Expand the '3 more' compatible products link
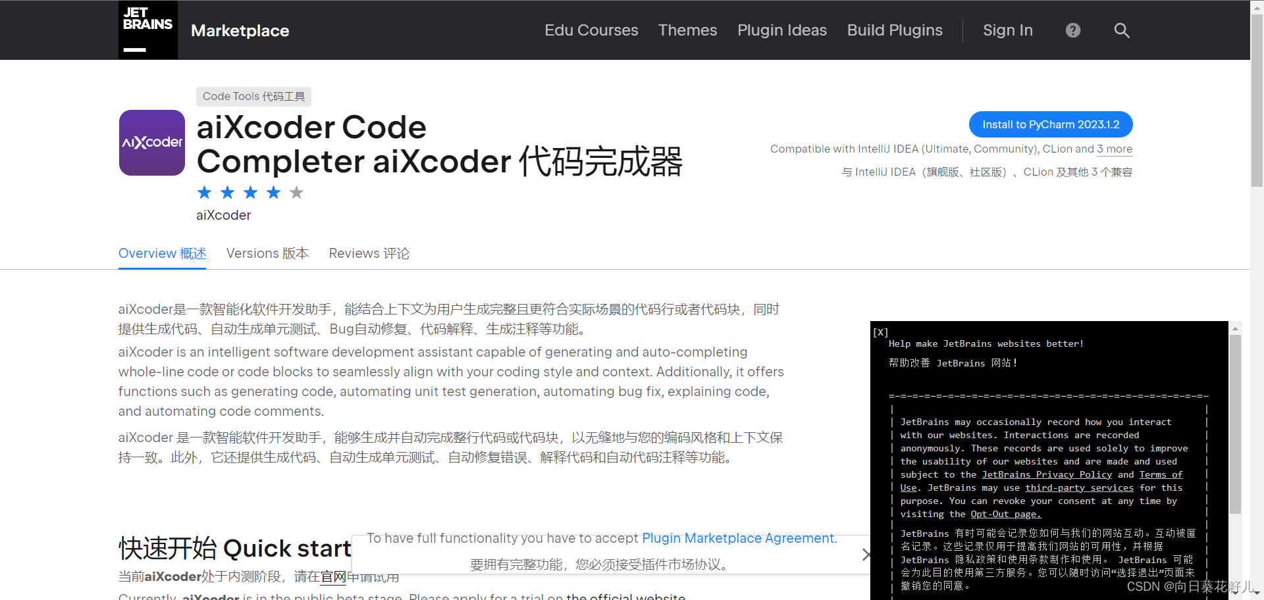The height and width of the screenshot is (600, 1264). (1115, 149)
